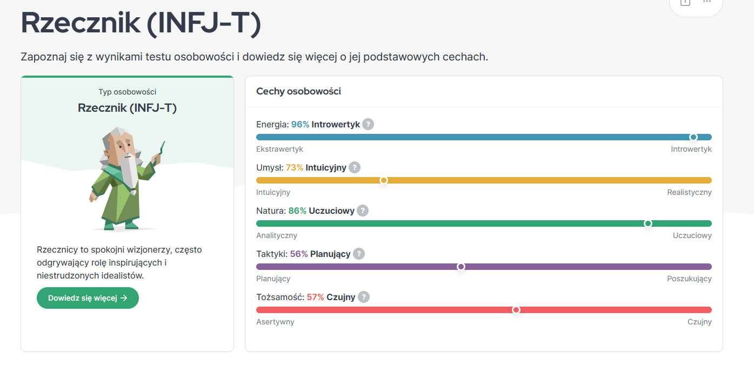Click the "Realistyczny" label under the yellow bar

[689, 192]
